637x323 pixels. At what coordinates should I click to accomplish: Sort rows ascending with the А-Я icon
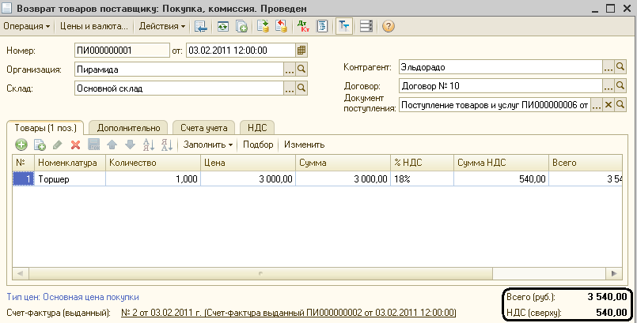click(x=148, y=145)
